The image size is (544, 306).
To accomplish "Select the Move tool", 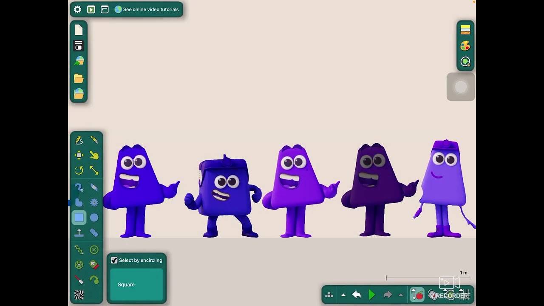I will coord(79,155).
